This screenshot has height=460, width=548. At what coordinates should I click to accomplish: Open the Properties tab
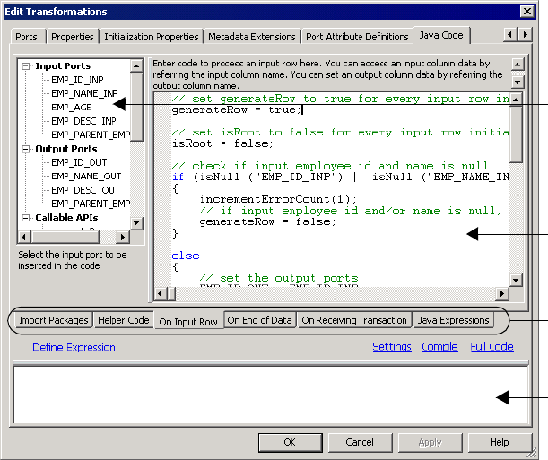tap(73, 37)
